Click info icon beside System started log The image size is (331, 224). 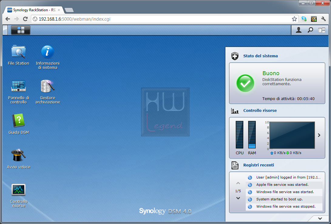pyautogui.click(x=250, y=199)
